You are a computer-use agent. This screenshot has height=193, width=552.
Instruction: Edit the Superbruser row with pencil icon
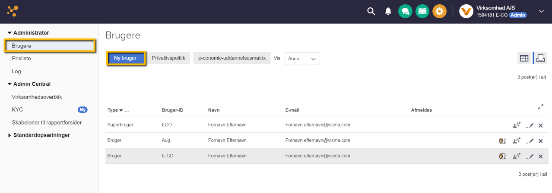coord(530,125)
